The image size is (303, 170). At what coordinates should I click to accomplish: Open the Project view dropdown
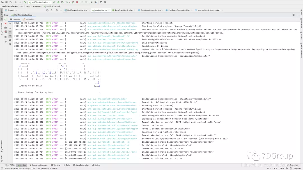pos(11,10)
